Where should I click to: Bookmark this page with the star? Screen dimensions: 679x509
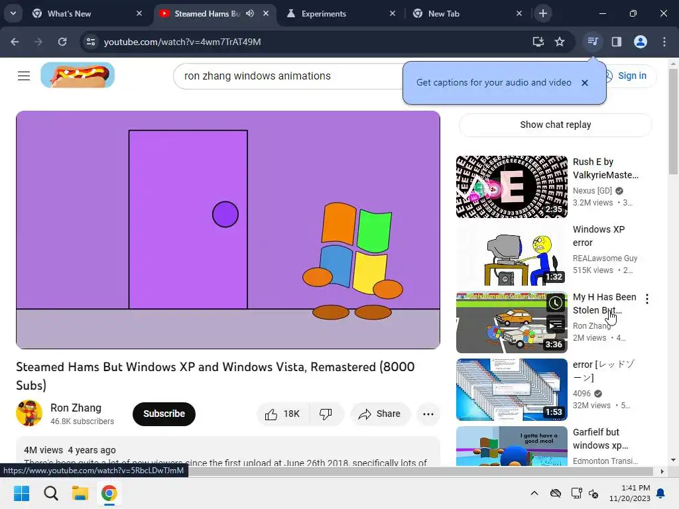pos(560,42)
